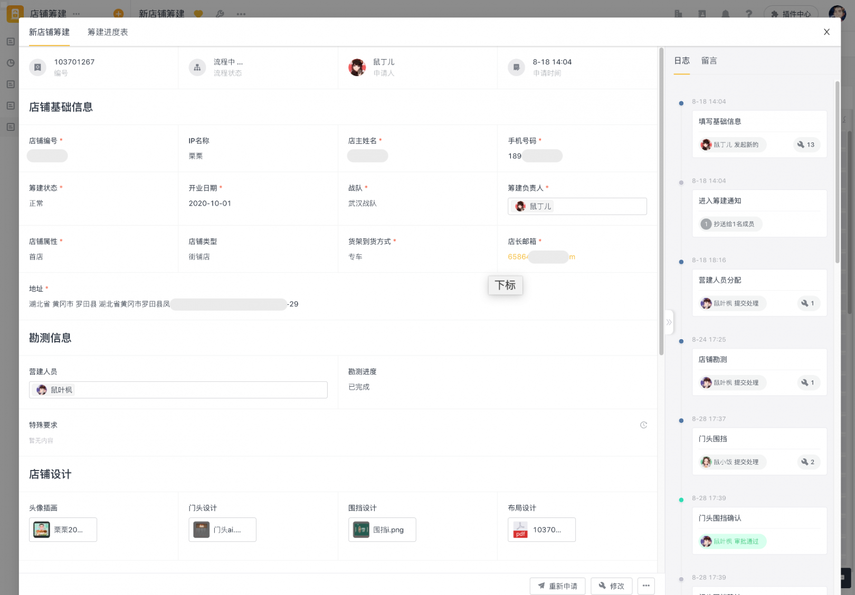Click the 编号 record number icon

[37, 68]
